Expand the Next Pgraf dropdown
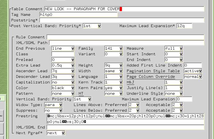Screen dimensions: 214x139 56,133
